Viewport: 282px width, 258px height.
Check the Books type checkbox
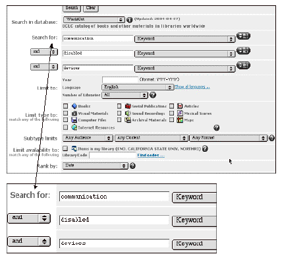[x=65, y=106]
